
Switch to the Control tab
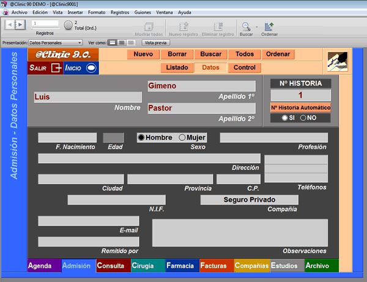245,67
